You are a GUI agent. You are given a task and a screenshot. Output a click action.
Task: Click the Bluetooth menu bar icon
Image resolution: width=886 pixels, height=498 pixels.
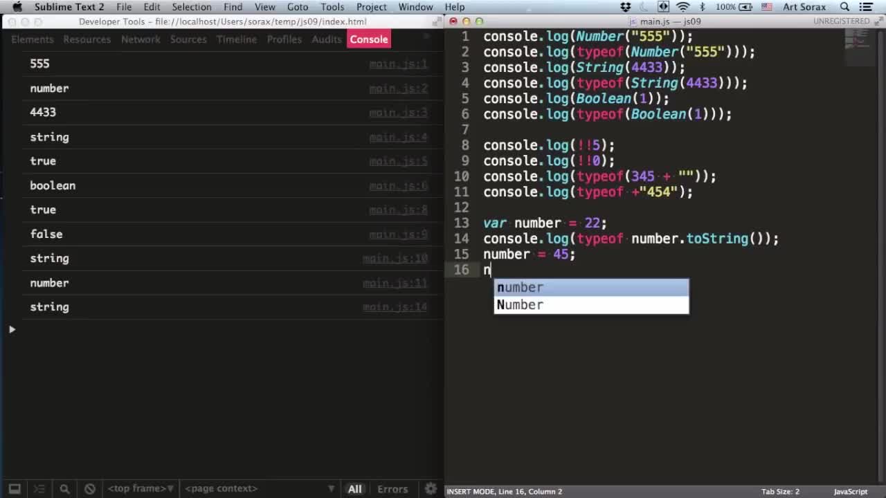[x=702, y=7]
